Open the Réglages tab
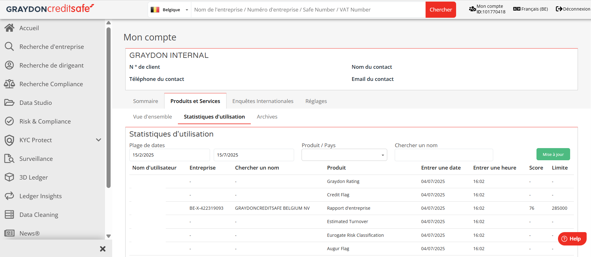Image resolution: width=591 pixels, height=257 pixels. (316, 101)
